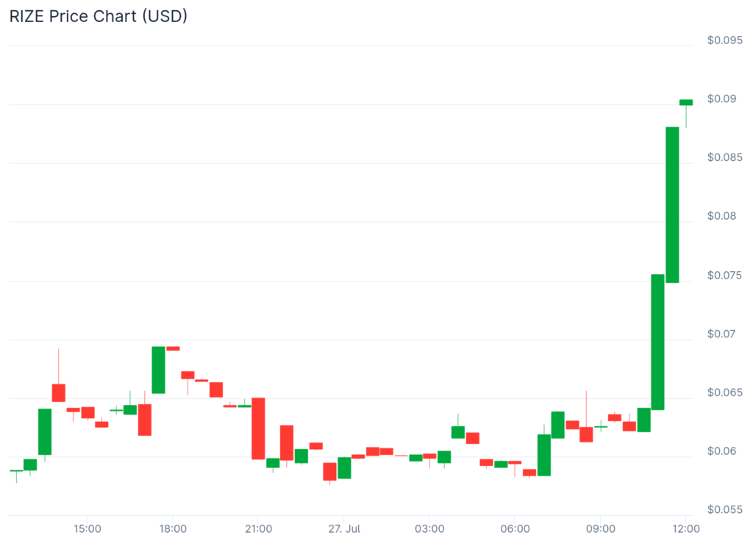Click the $0.055 price axis label
753x549 pixels.
[724, 509]
